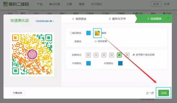Select the sixth eye style icon

(x=127, y=55)
